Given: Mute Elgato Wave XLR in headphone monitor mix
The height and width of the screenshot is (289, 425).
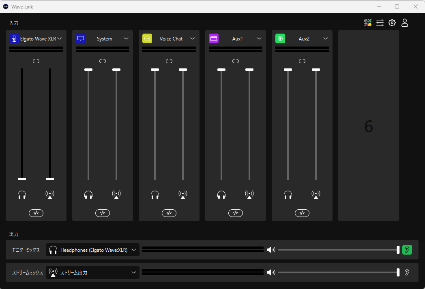Looking at the screenshot, I should [22, 195].
